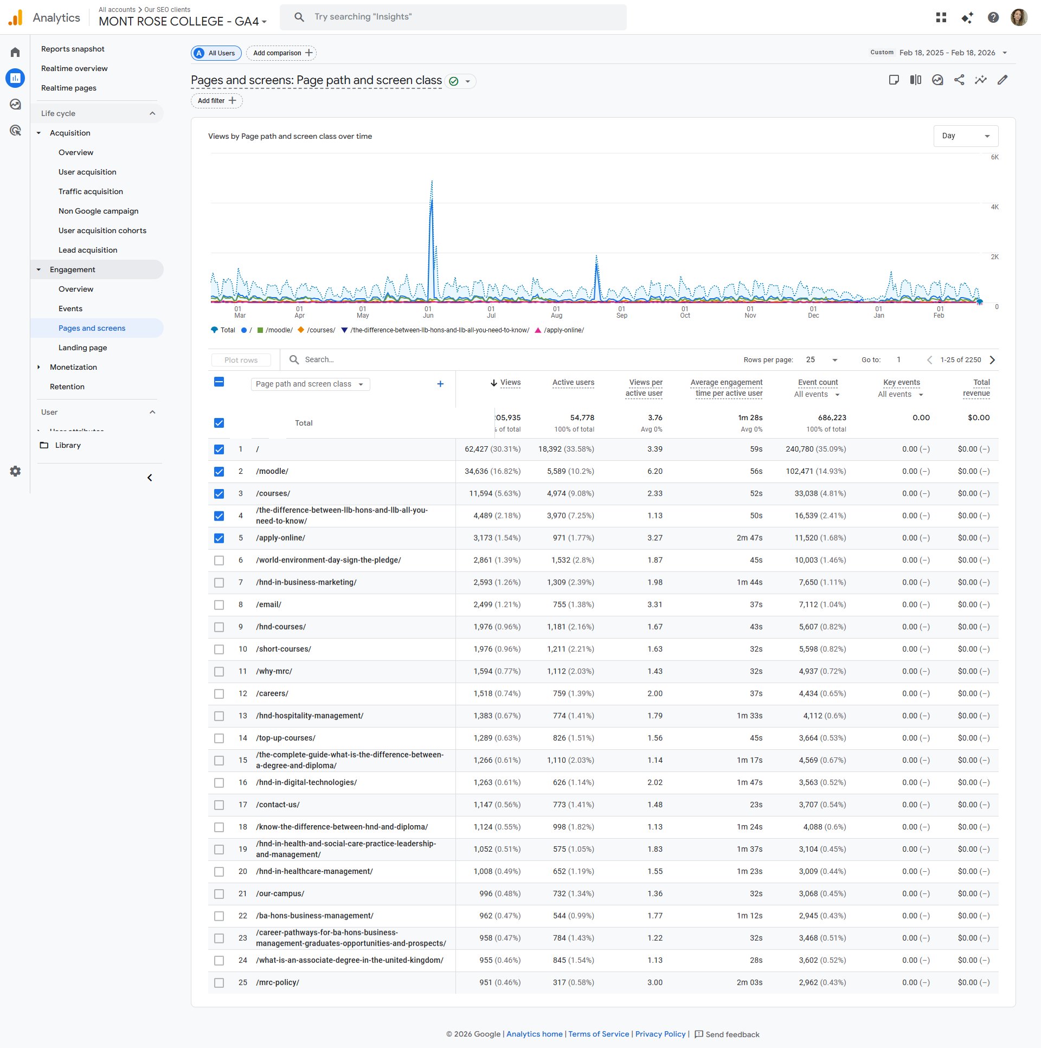Open the Home panel in the left rail

(x=15, y=52)
